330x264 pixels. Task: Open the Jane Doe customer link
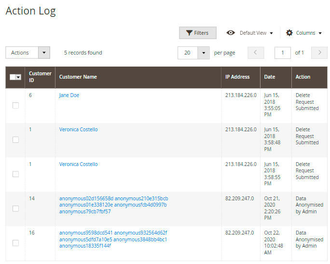point(69,95)
